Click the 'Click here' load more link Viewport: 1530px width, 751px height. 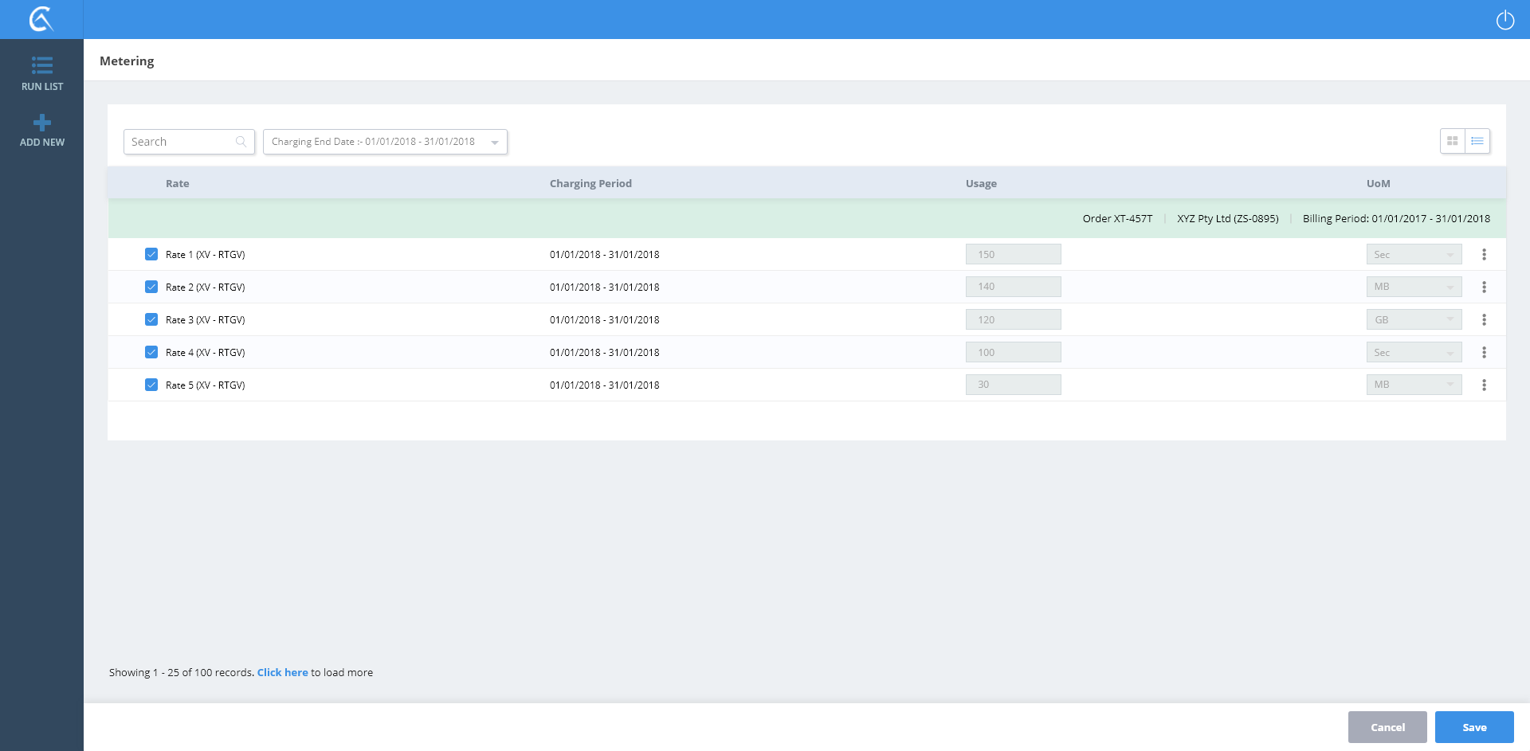point(282,673)
